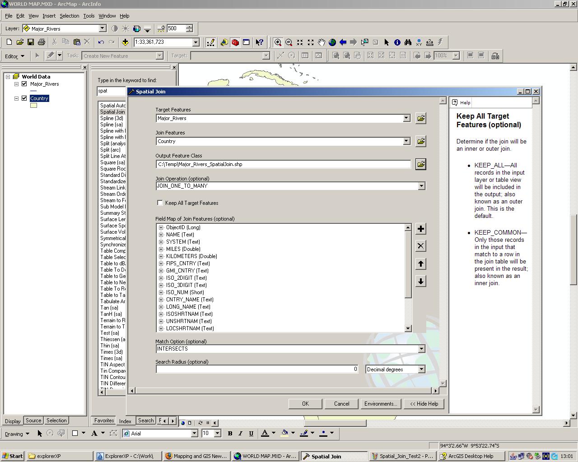The width and height of the screenshot is (578, 462).
Task: Toggle Keep All Target Features checkbox
Action: tap(160, 203)
